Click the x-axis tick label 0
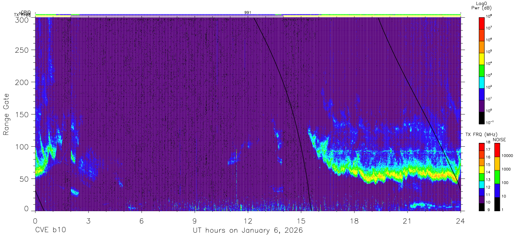Image resolution: width=518 pixels, height=239 pixels. pyautogui.click(x=35, y=220)
